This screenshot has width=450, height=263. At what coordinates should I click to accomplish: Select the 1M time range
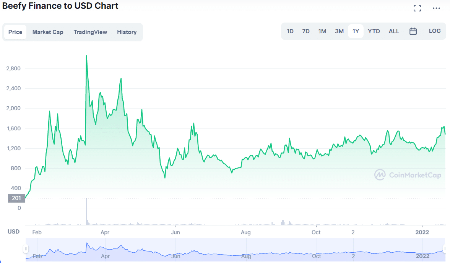coord(322,31)
